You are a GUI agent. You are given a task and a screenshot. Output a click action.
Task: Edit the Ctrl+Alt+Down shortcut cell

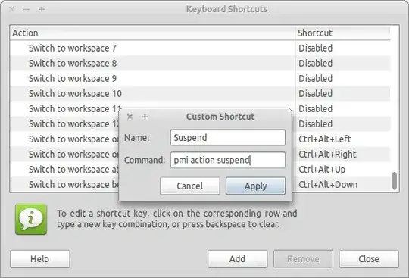(x=343, y=184)
